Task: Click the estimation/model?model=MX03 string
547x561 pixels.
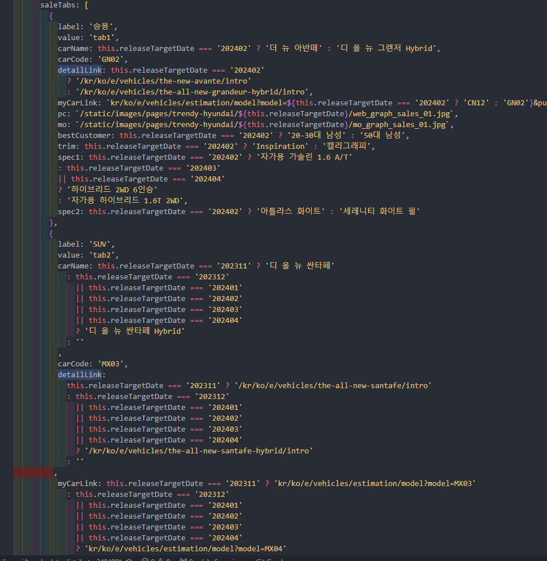Action: click(x=375, y=484)
